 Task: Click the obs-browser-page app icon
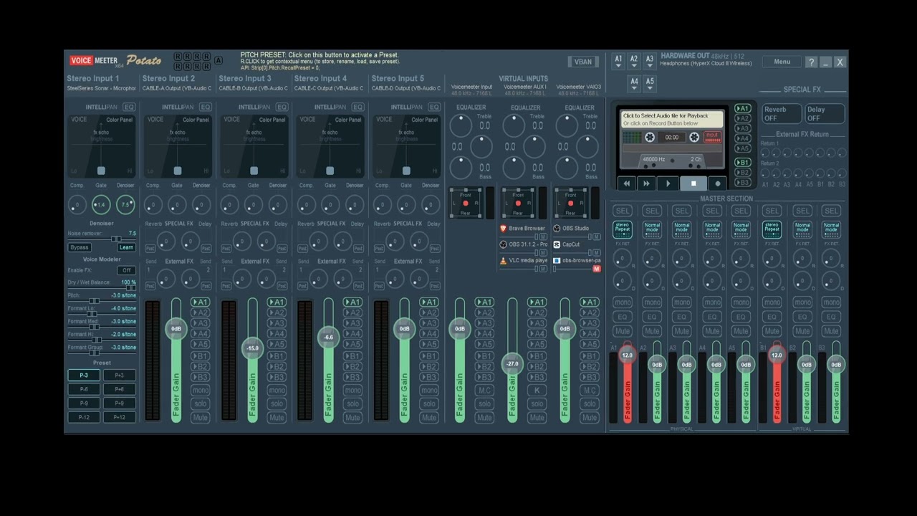pos(557,260)
